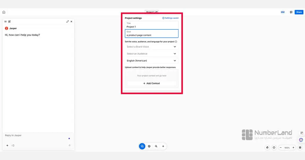The height and width of the screenshot is (160, 305).
Task: Select the blue chat tool in bottom toolbar
Action: 142,146
